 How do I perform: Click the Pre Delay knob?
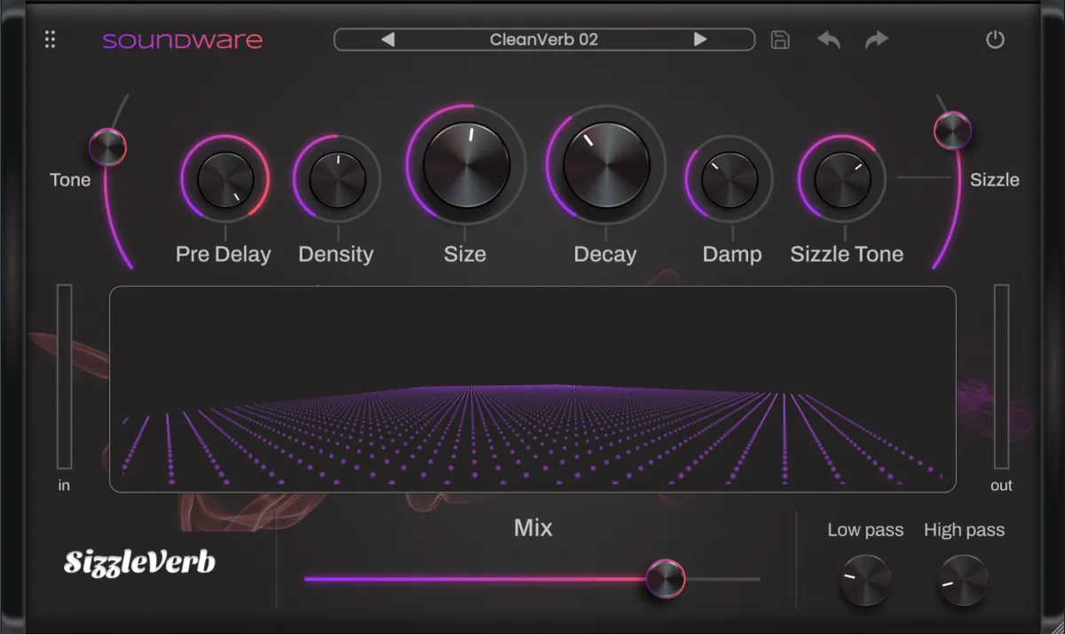tap(225, 179)
